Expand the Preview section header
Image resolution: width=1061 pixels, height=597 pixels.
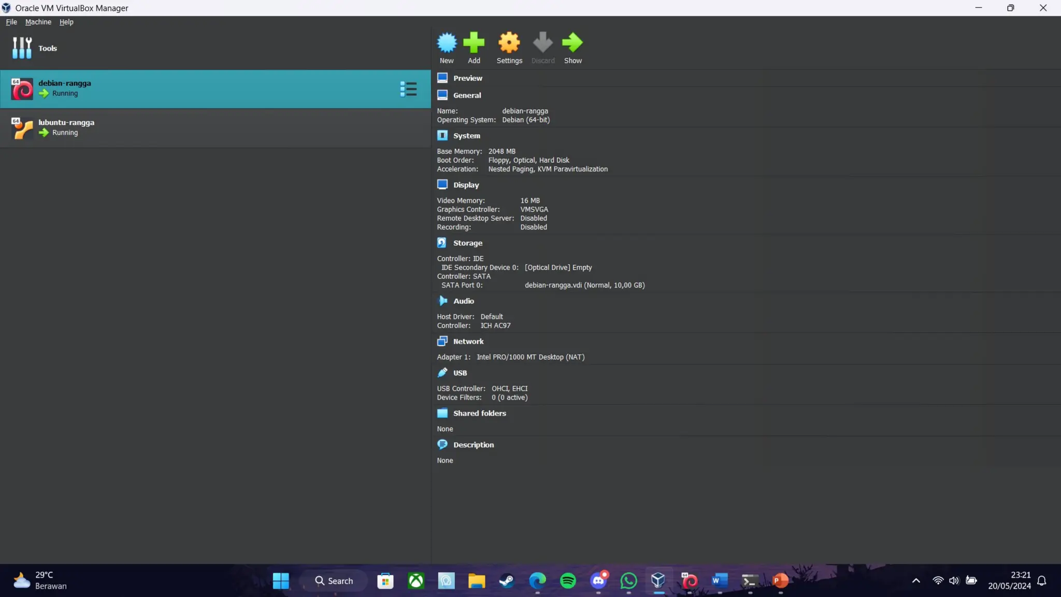[467, 78]
